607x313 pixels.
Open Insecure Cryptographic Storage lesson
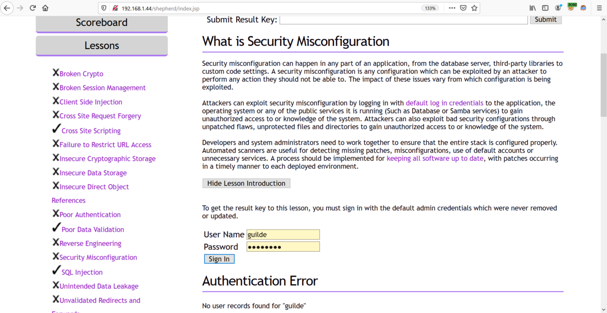107,159
